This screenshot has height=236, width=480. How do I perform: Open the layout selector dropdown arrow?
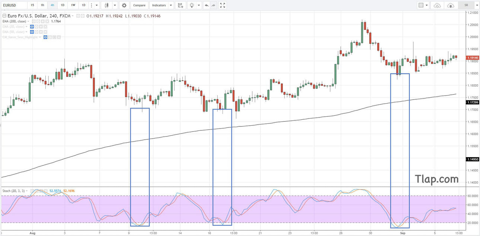[x=427, y=5]
